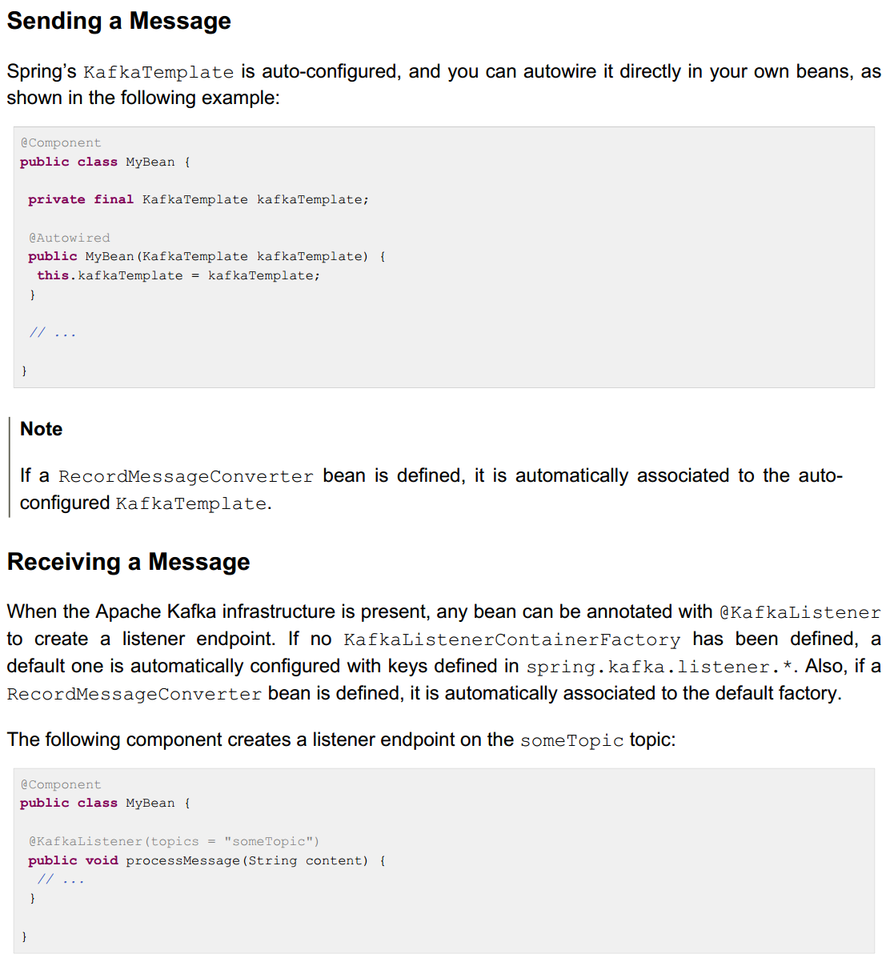Image resolution: width=890 pixels, height=962 pixels.
Task: Click the KafkaListenerContainerFactory inline code
Action: [511, 640]
